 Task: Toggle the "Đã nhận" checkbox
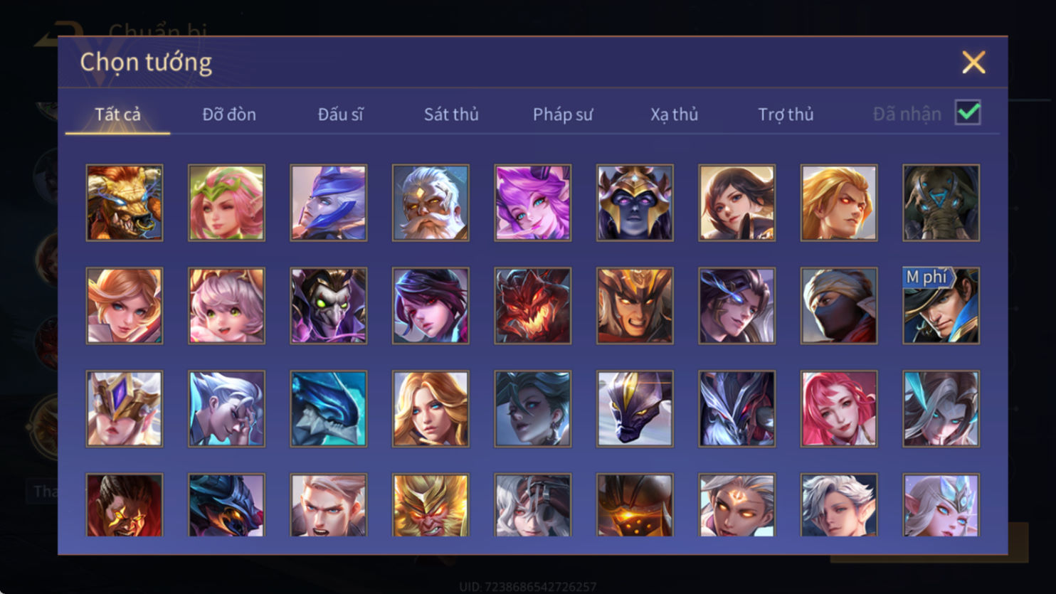click(x=968, y=112)
